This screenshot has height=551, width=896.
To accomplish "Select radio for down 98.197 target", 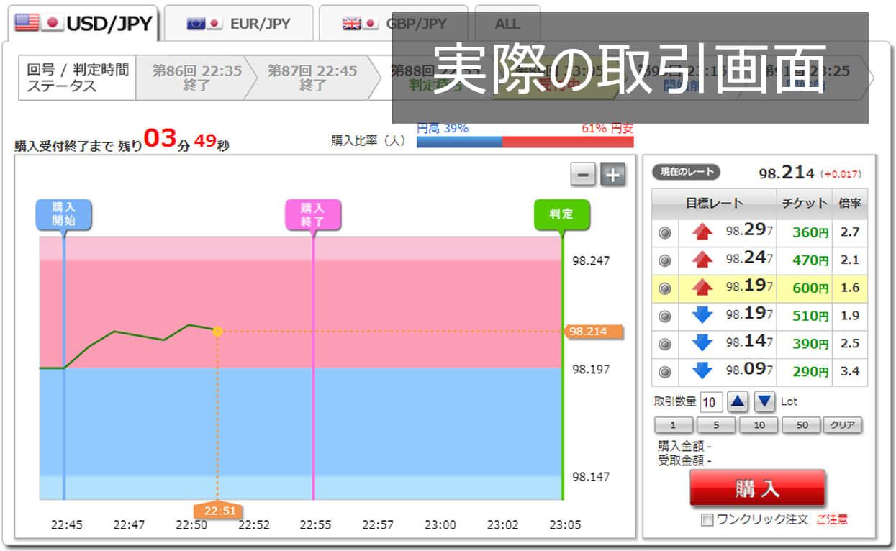I will [665, 316].
